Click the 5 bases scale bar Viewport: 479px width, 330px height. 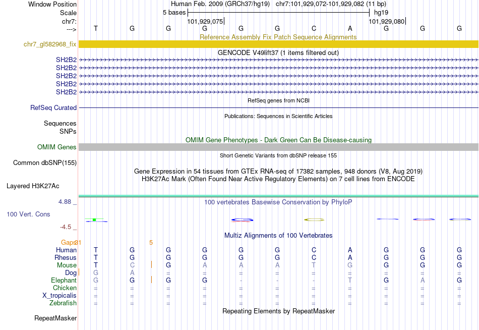278,13
